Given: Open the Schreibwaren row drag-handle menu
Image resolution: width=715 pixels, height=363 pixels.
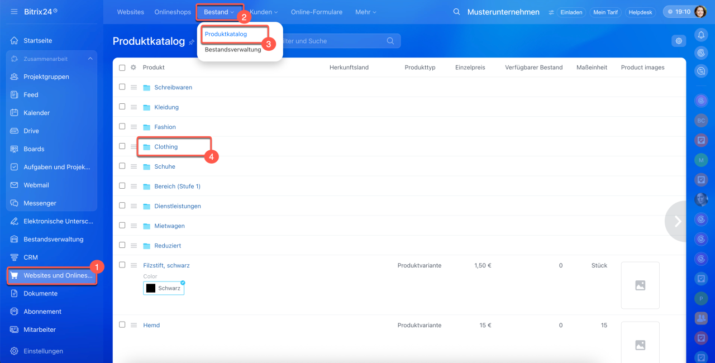Looking at the screenshot, I should [134, 88].
